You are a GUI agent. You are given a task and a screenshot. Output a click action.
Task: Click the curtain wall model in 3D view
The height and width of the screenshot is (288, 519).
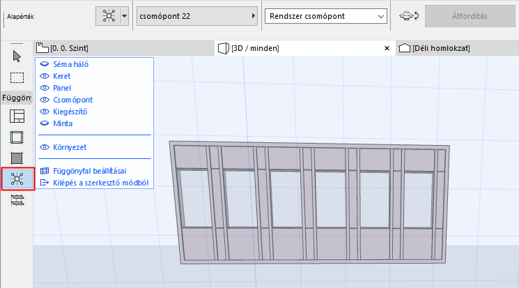309,202
